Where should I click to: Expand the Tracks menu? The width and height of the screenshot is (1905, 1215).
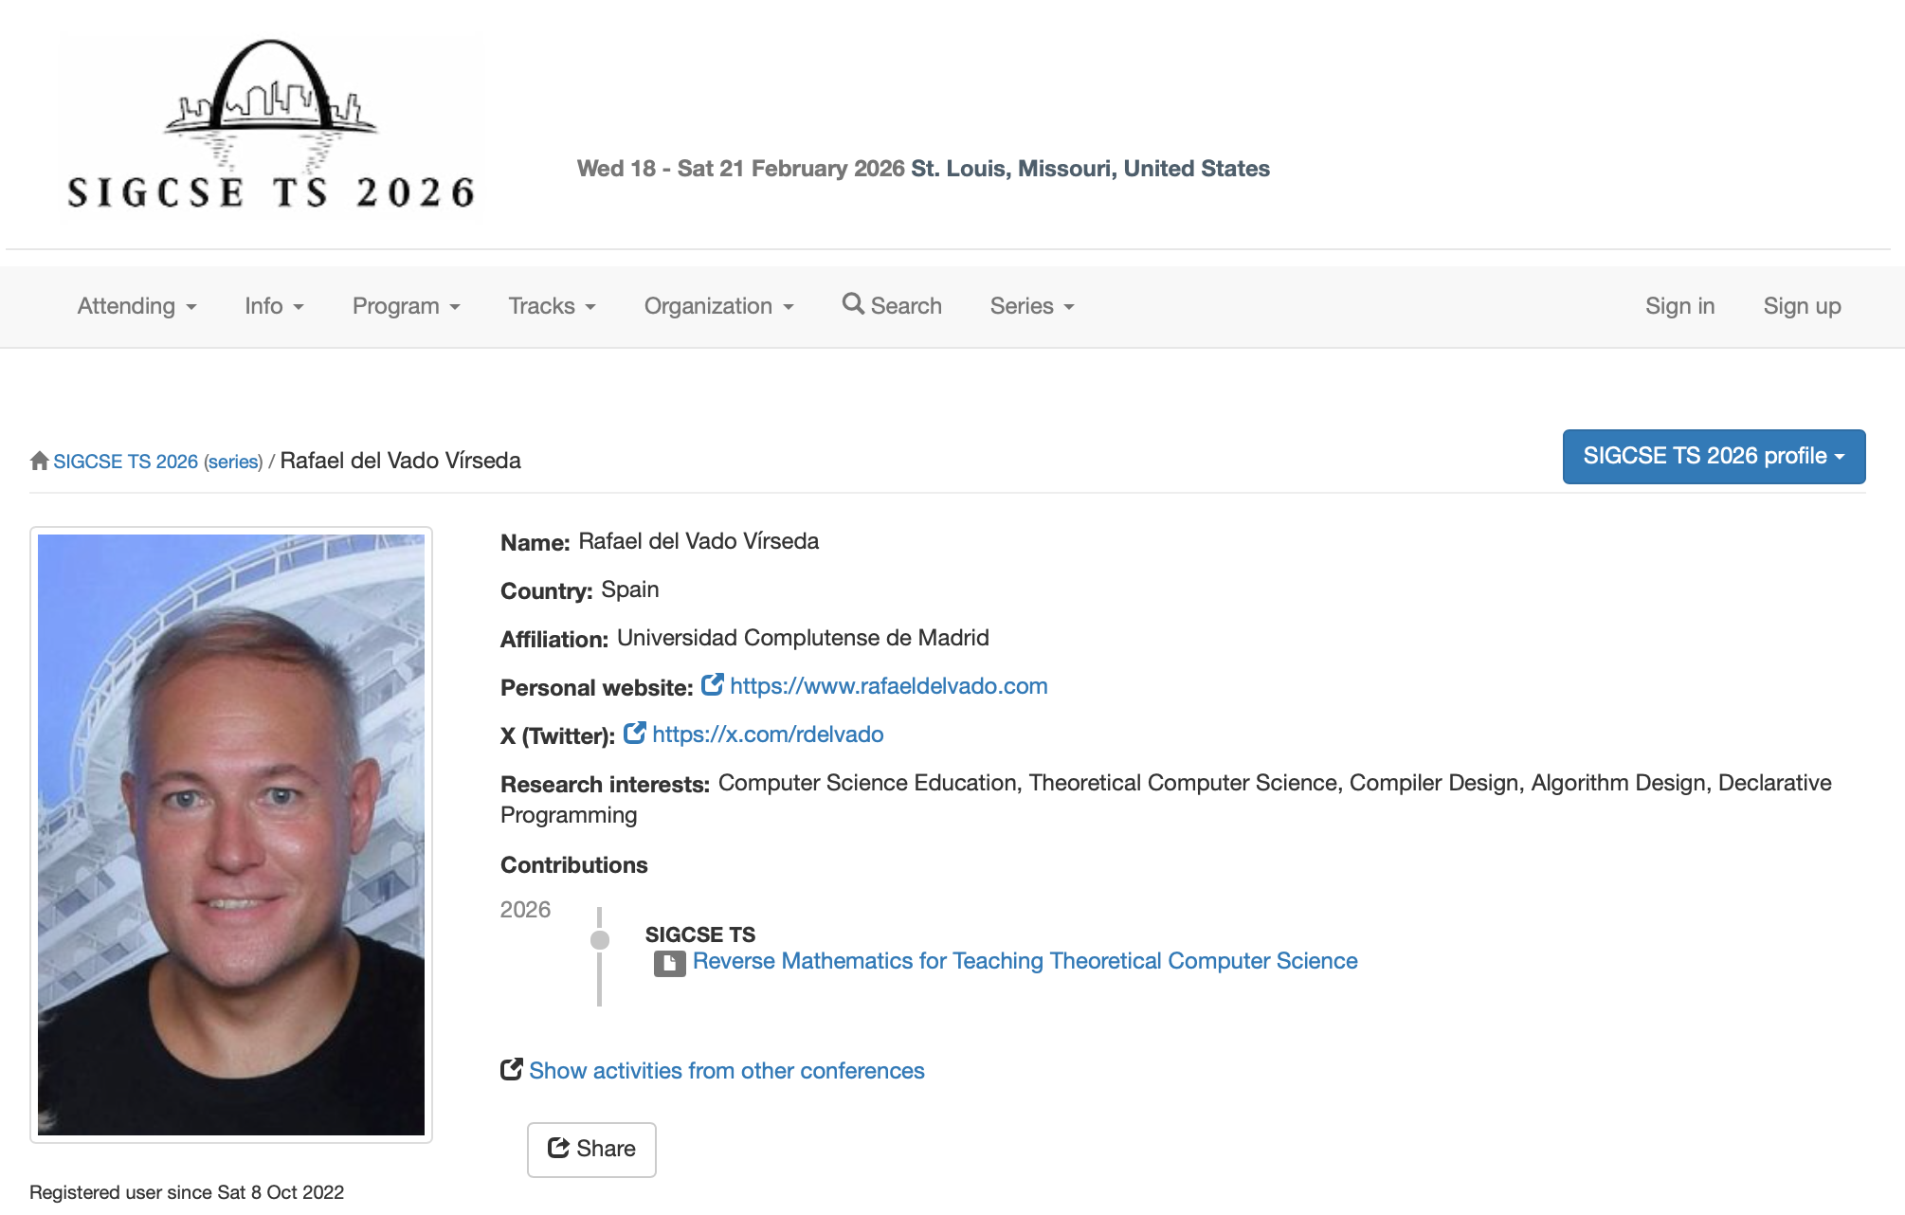pyautogui.click(x=552, y=306)
